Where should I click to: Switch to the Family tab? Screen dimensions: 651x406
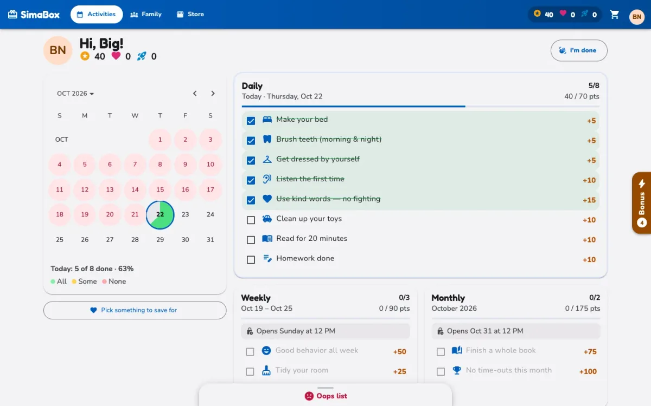click(146, 15)
